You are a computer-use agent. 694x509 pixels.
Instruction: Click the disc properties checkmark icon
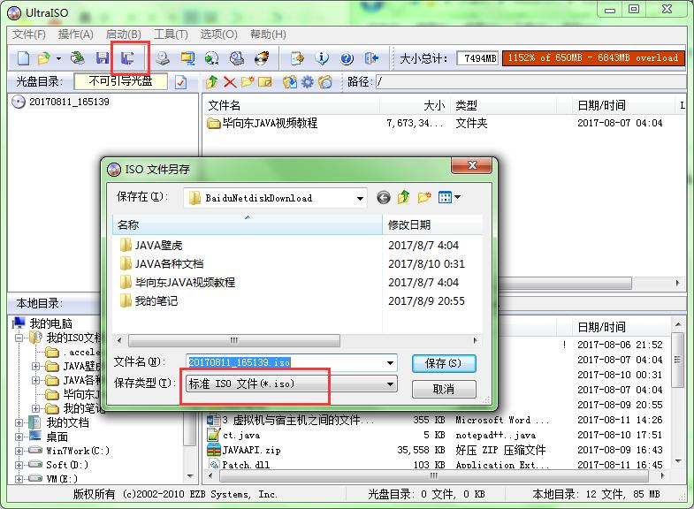(181, 82)
